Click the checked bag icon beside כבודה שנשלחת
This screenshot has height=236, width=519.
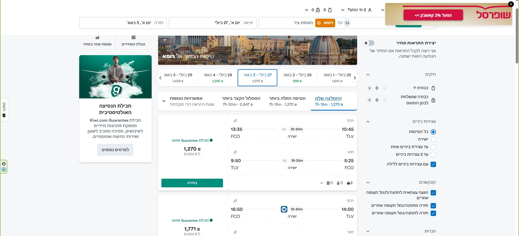point(433,100)
